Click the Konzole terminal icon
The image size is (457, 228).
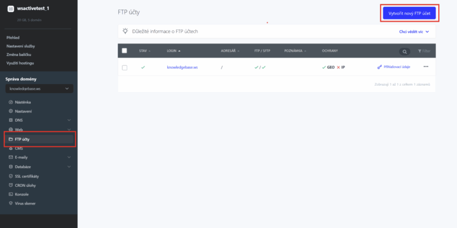(x=11, y=194)
